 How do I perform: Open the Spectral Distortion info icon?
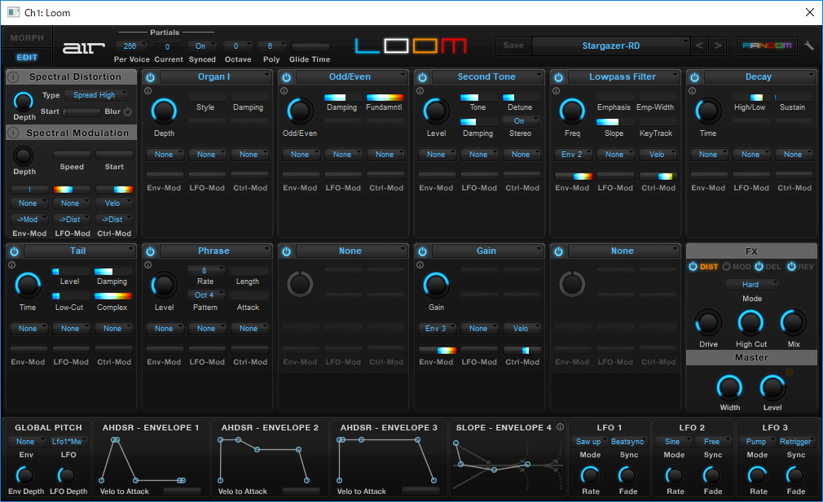(x=14, y=77)
